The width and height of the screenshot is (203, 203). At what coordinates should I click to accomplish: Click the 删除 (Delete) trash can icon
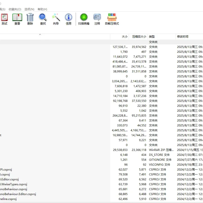click(x=30, y=19)
